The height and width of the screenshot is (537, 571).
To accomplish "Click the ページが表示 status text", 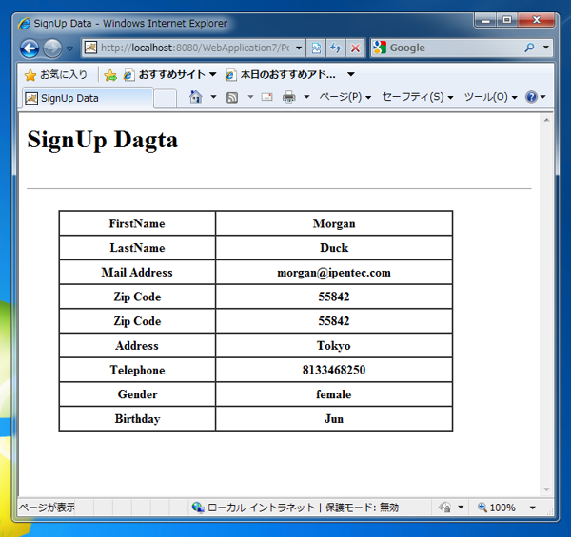I will (x=47, y=508).
